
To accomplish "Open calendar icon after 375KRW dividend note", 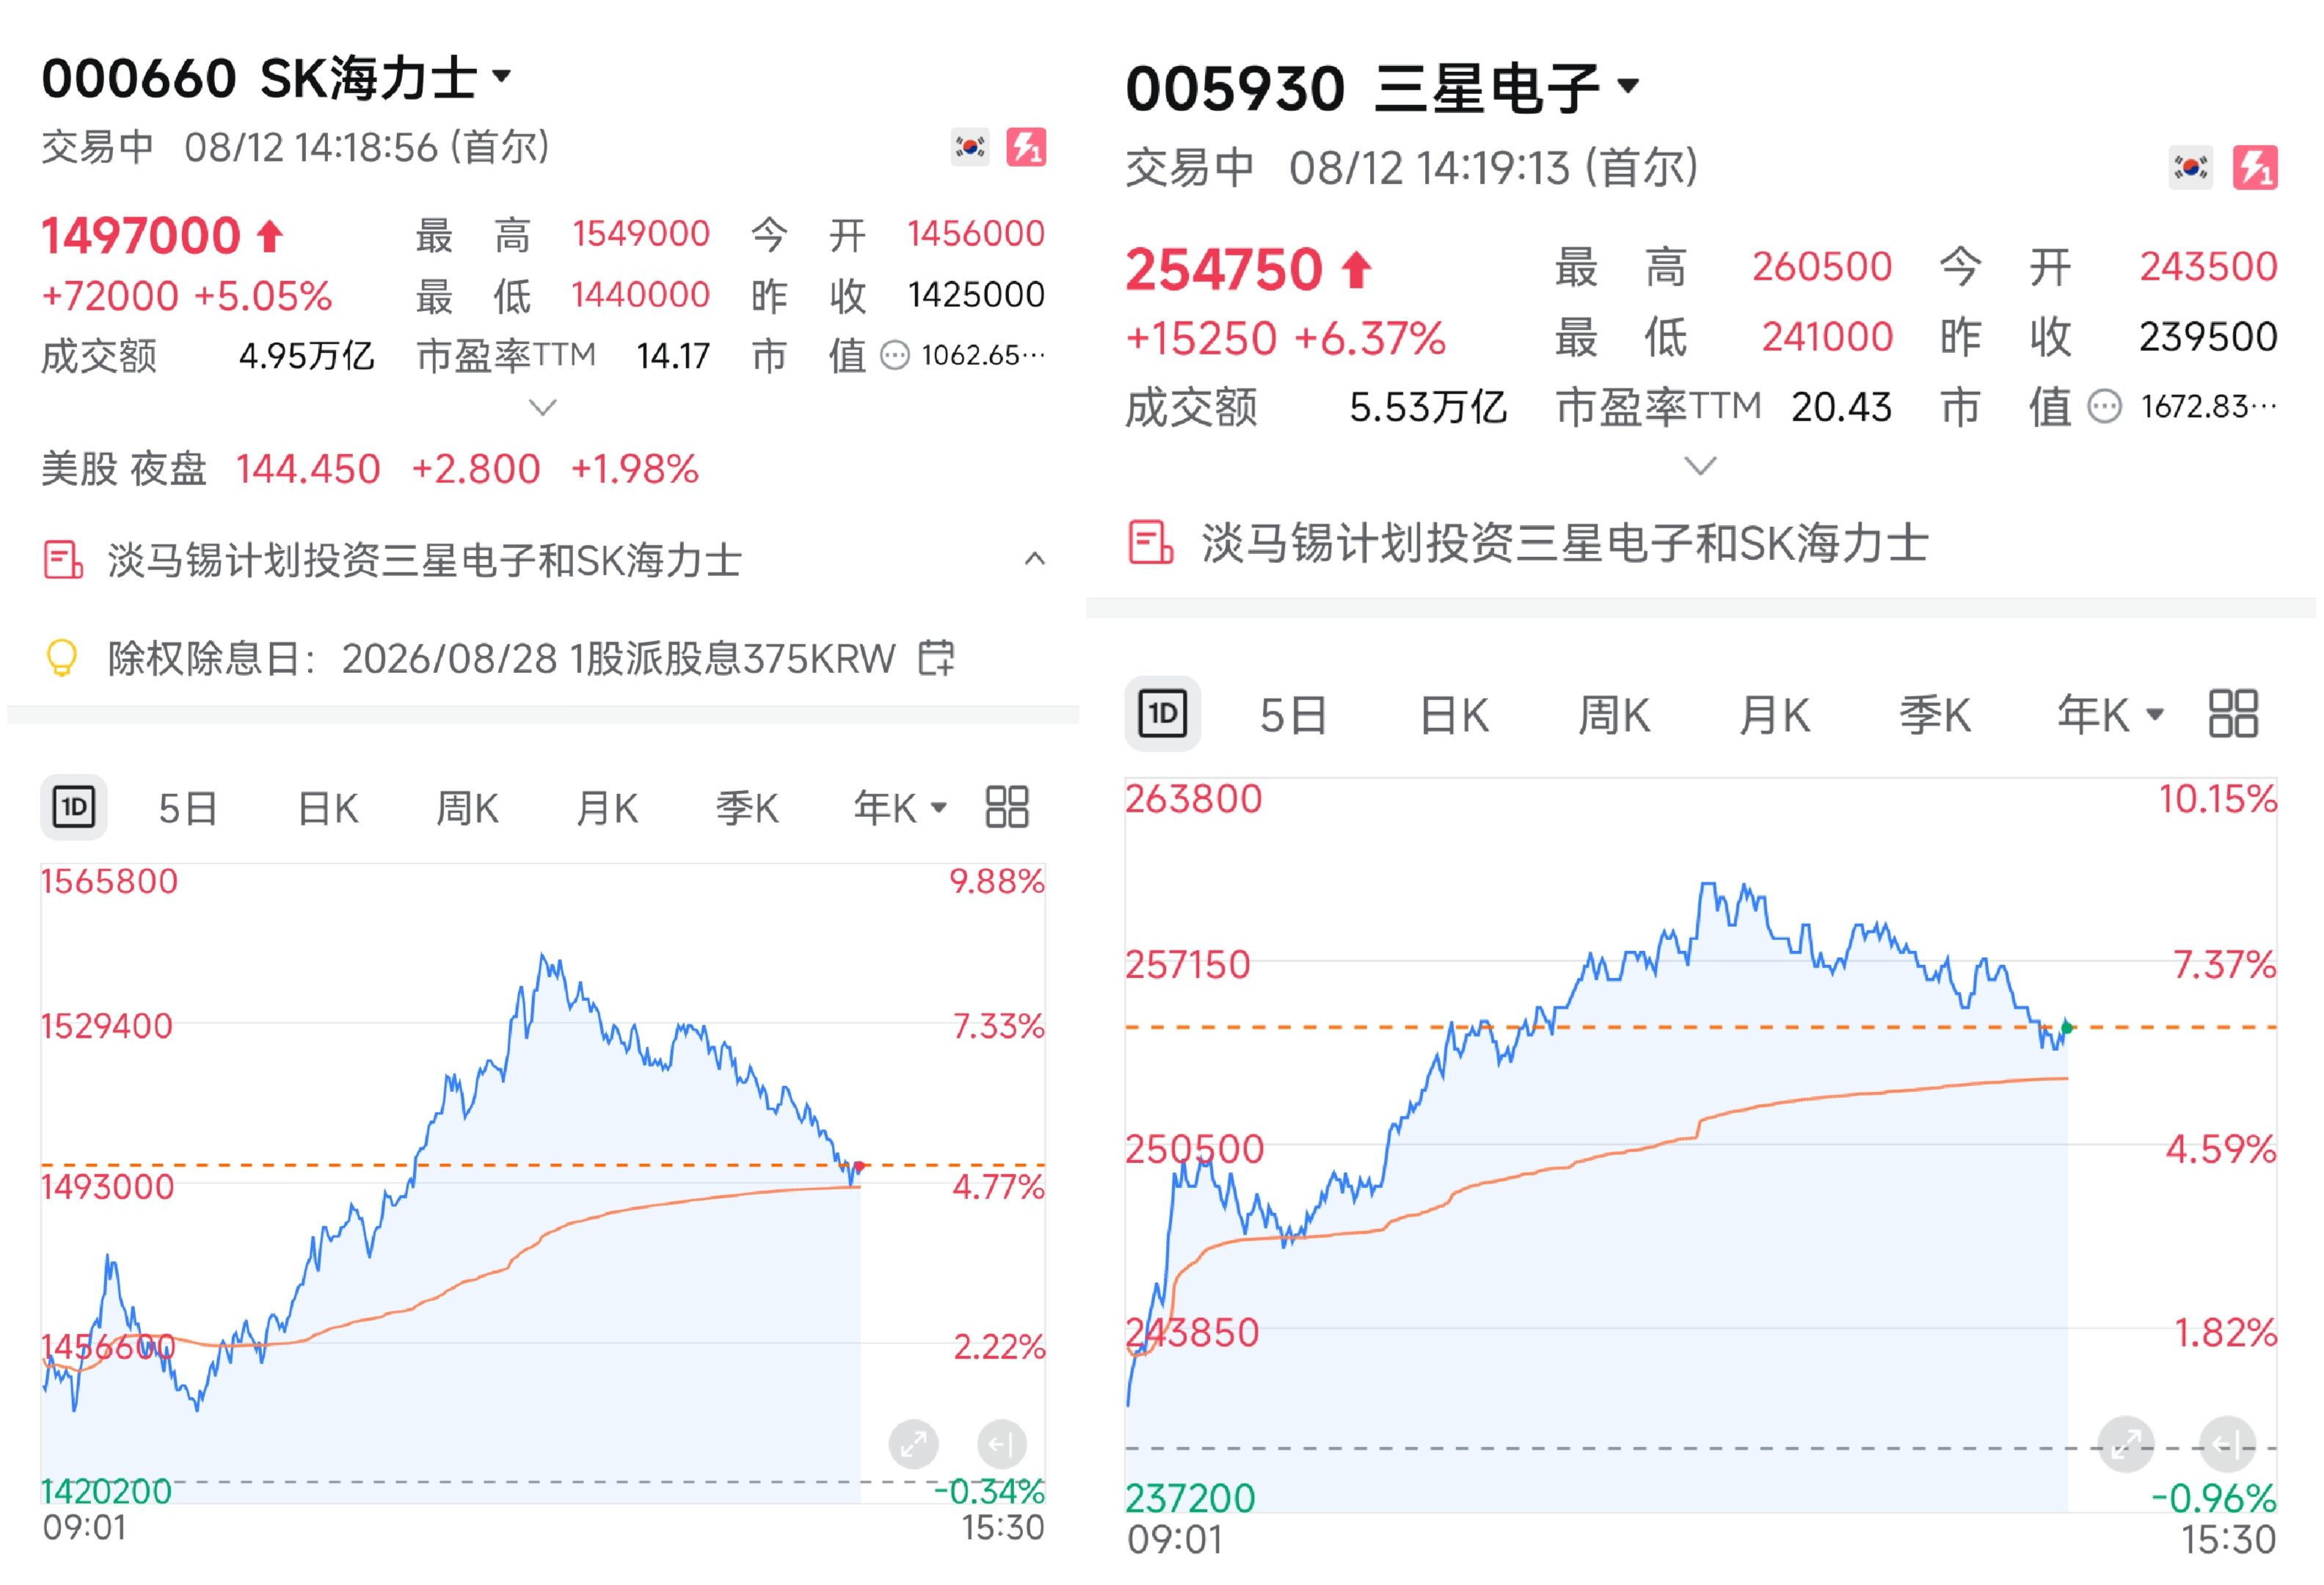I will point(936,658).
